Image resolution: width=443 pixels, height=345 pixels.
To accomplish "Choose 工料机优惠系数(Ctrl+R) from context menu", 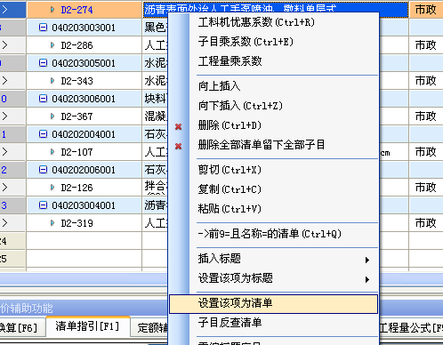I will [x=273, y=22].
